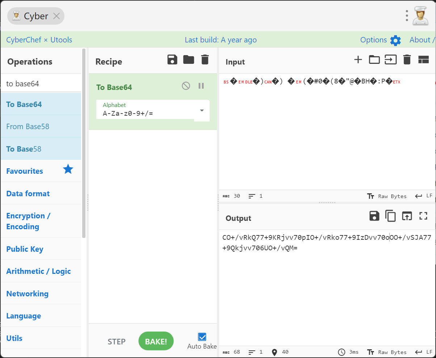Replace input with output icon
This screenshot has height=358, width=436.
407,216
